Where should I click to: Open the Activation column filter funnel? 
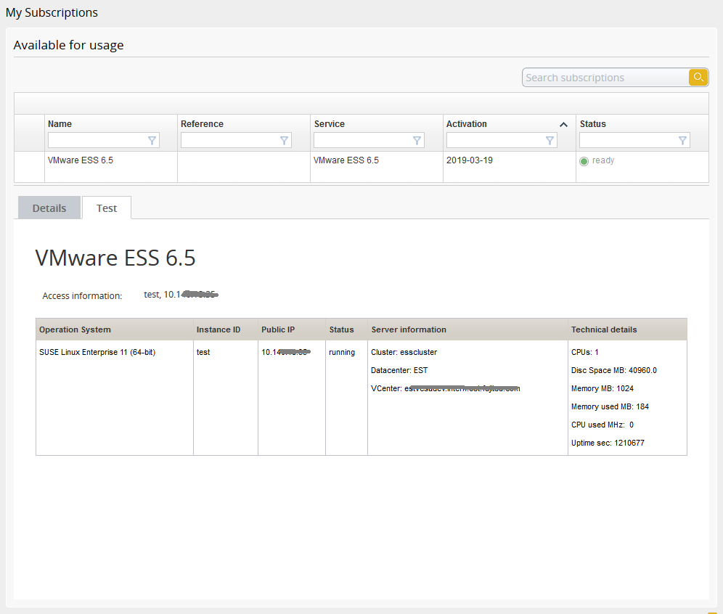(x=550, y=140)
